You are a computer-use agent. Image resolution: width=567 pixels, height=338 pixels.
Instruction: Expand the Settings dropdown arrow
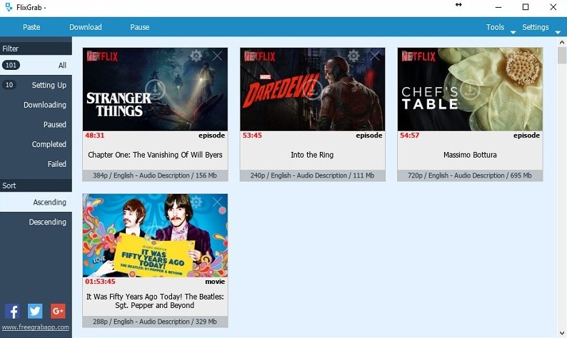tap(558, 33)
